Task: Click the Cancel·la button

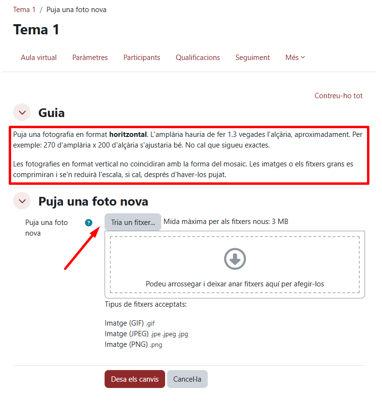Action: pyautogui.click(x=187, y=379)
